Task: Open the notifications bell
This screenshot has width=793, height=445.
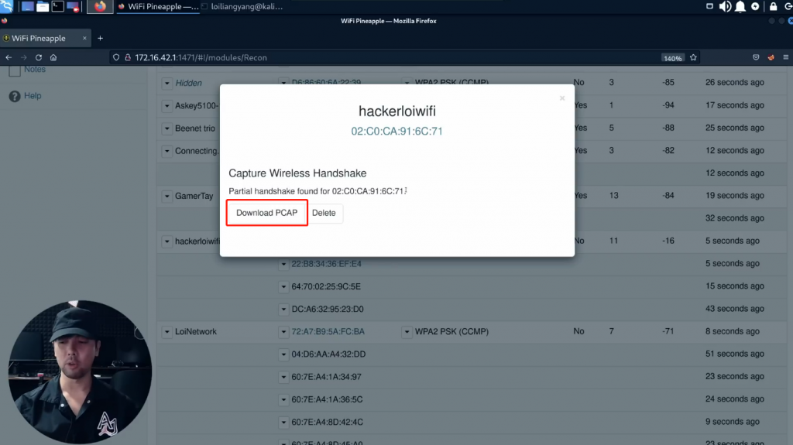Action: click(x=740, y=6)
